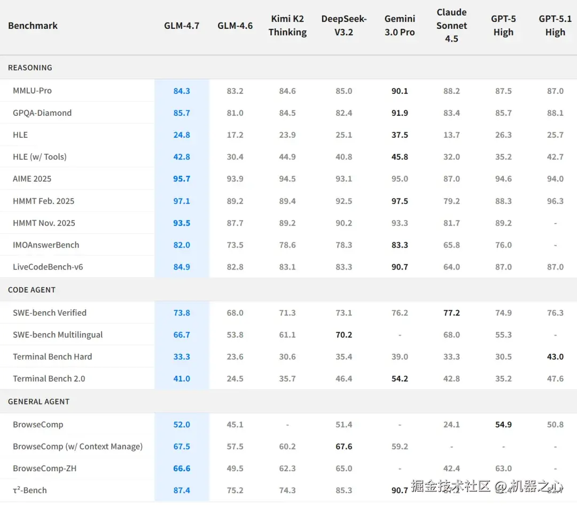Image resolution: width=577 pixels, height=507 pixels.
Task: Click the REASONING section heading
Action: [x=30, y=68]
